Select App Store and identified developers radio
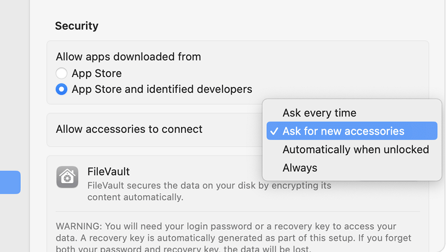 coord(62,89)
